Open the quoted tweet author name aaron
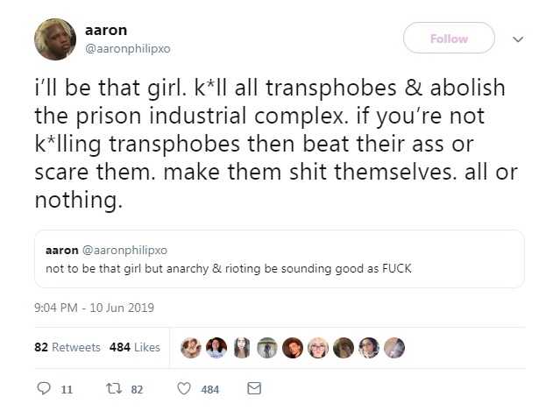Viewport: 560px width, 418px height. pyautogui.click(x=62, y=250)
